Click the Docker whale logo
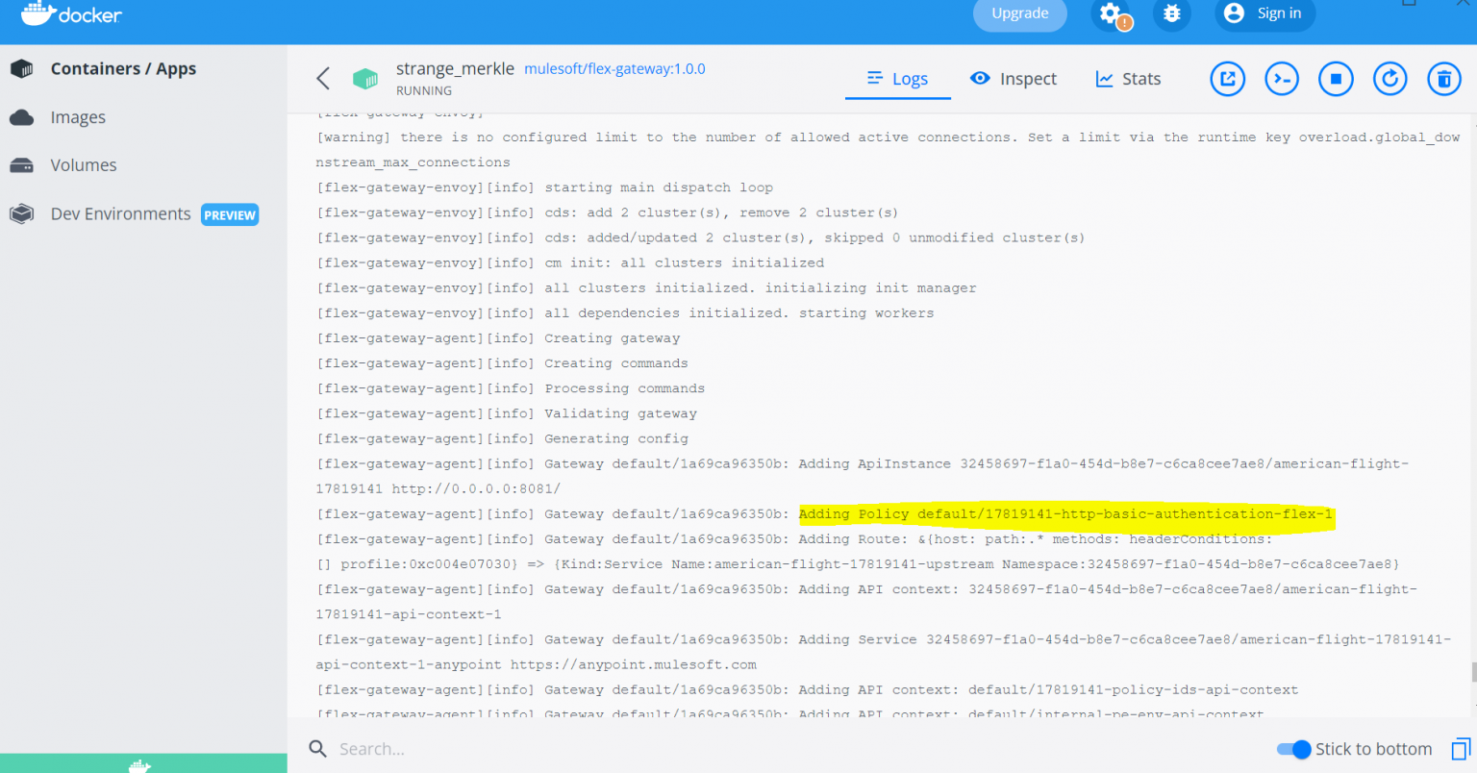The width and height of the screenshot is (1477, 773). click(x=72, y=14)
